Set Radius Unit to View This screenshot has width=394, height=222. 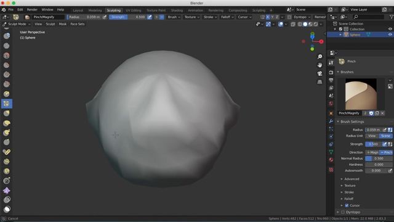tap(372, 136)
